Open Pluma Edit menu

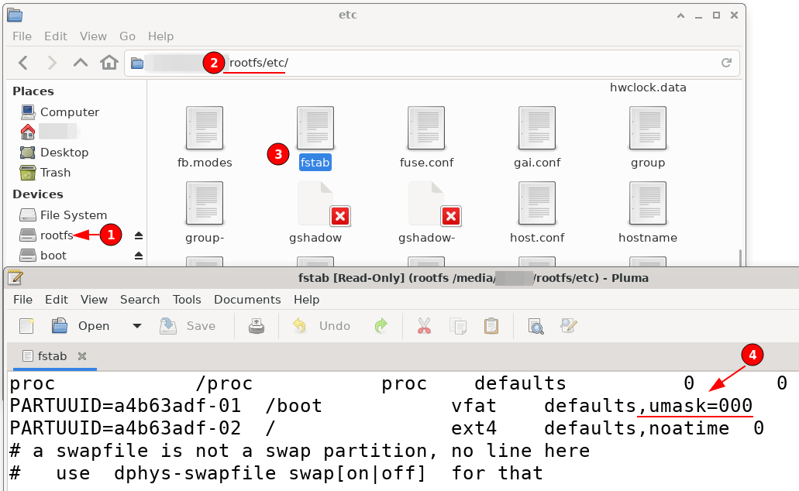click(57, 300)
